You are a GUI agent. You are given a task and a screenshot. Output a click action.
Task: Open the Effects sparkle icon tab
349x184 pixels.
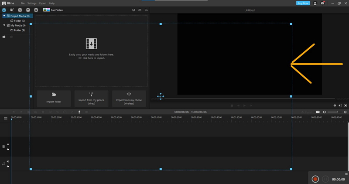point(12,10)
